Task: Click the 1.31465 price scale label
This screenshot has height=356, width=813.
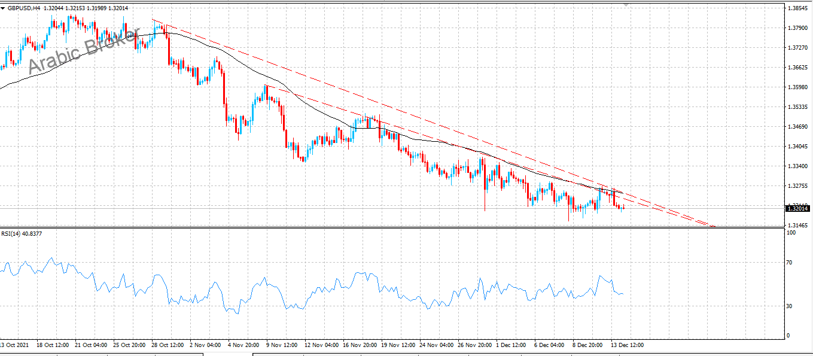Action: point(799,226)
